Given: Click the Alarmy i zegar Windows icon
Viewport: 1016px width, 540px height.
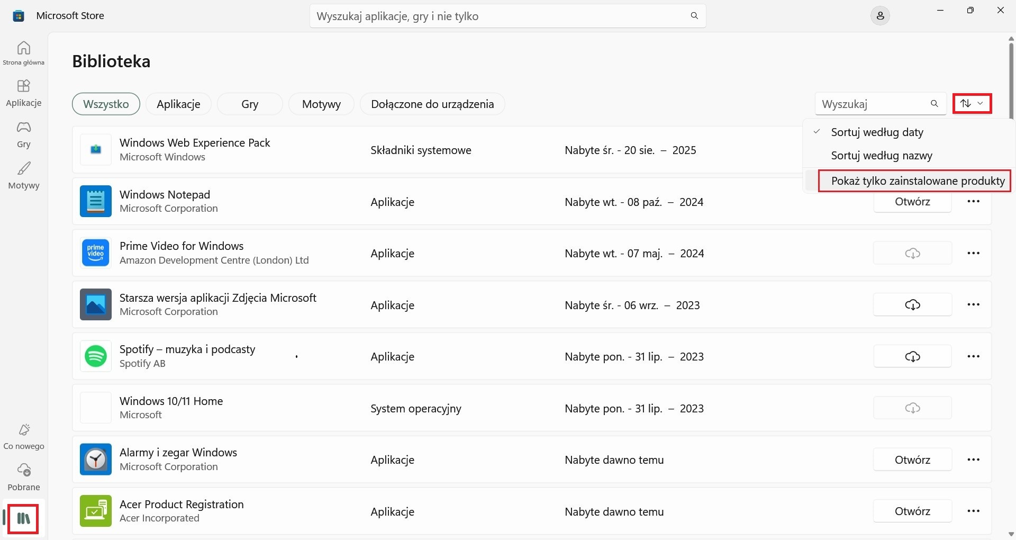Looking at the screenshot, I should tap(96, 460).
